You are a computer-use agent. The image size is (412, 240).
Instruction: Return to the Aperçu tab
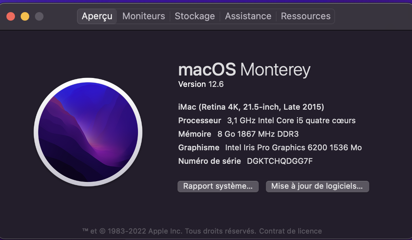pos(97,16)
